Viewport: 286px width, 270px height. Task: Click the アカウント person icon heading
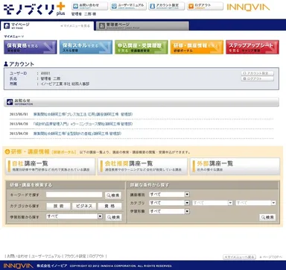pyautogui.click(x=6, y=64)
